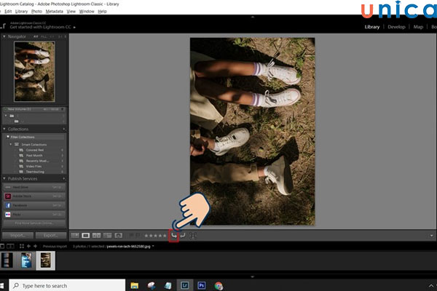Open the Window menu
437x291 pixels.
[87, 12]
